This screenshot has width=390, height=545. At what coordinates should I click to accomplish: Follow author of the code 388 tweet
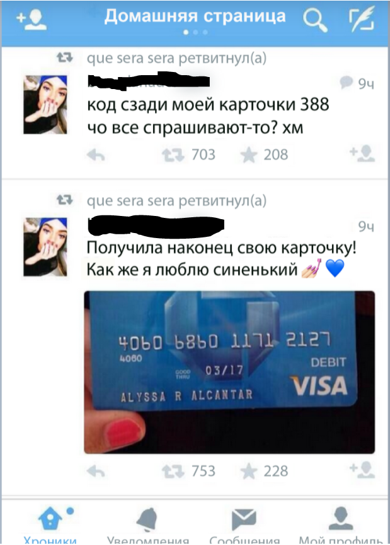[362, 154]
